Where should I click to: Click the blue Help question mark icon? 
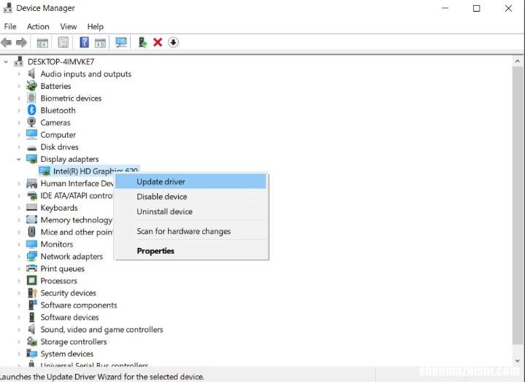84,42
